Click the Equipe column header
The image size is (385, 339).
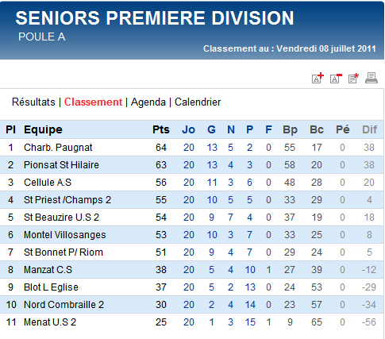pos(43,129)
